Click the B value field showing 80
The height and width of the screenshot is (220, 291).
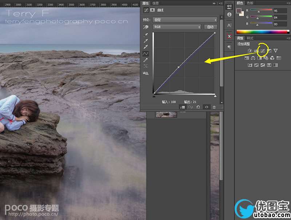280,24
